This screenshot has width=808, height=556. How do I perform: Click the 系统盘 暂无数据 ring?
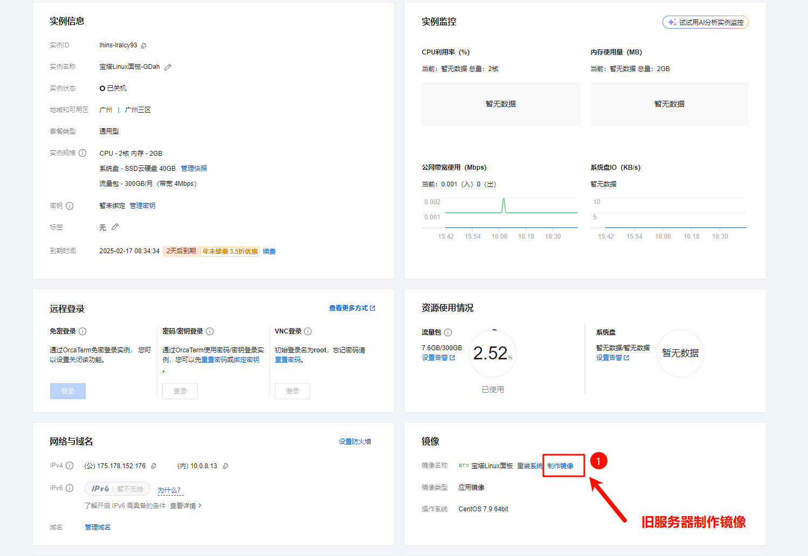[680, 353]
